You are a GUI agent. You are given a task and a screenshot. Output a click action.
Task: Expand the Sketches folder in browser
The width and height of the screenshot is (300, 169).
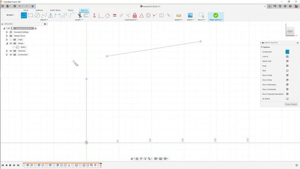click(7, 51)
